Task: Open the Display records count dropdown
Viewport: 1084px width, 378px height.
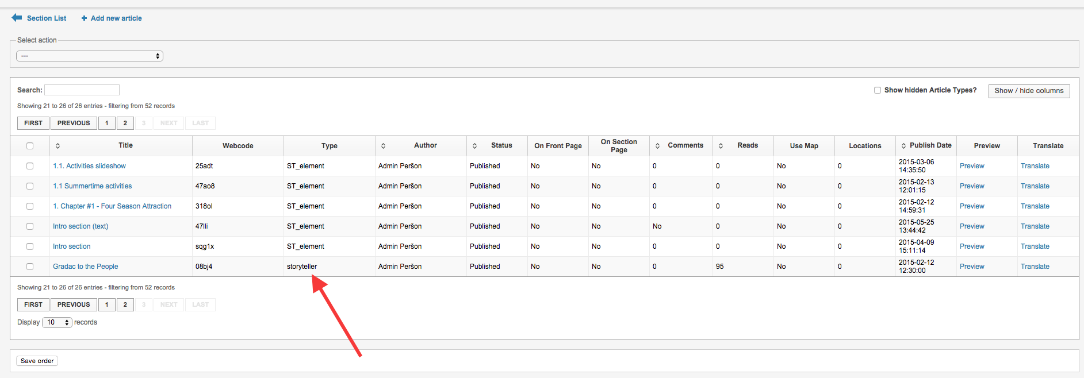Action: click(57, 322)
